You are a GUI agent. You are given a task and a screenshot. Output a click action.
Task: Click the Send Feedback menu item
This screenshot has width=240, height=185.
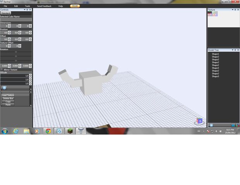44,6
